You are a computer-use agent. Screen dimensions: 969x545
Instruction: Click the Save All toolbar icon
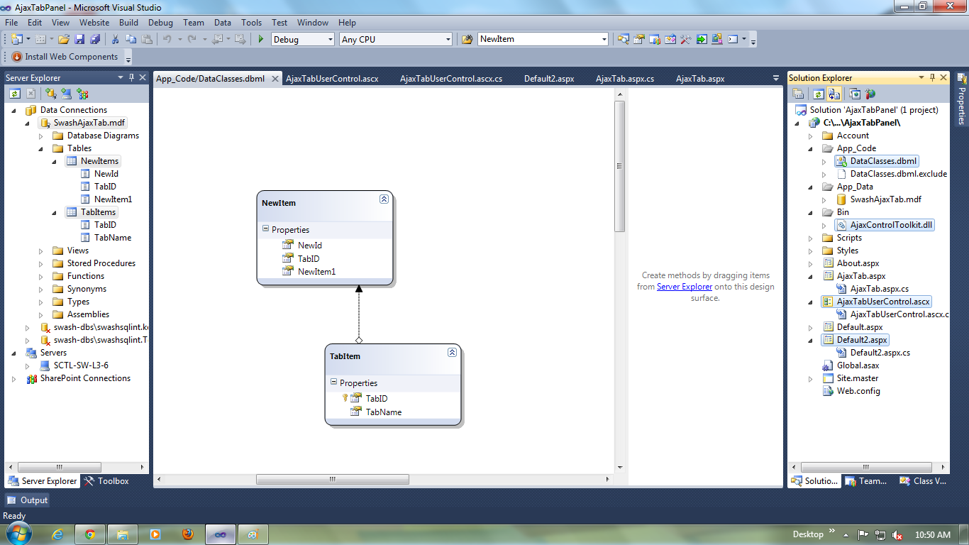[94, 39]
